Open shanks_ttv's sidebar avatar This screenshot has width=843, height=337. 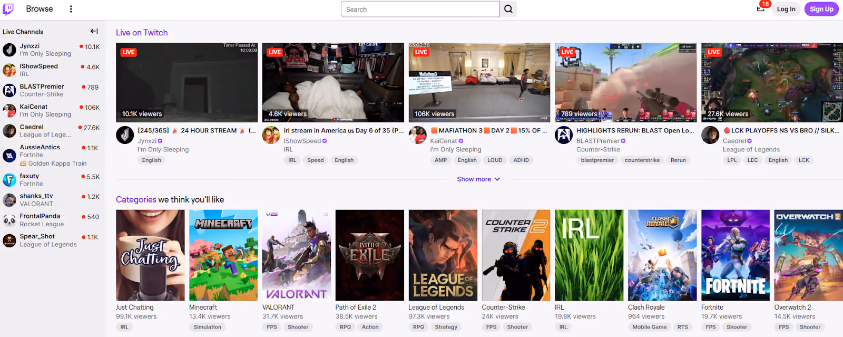9,200
